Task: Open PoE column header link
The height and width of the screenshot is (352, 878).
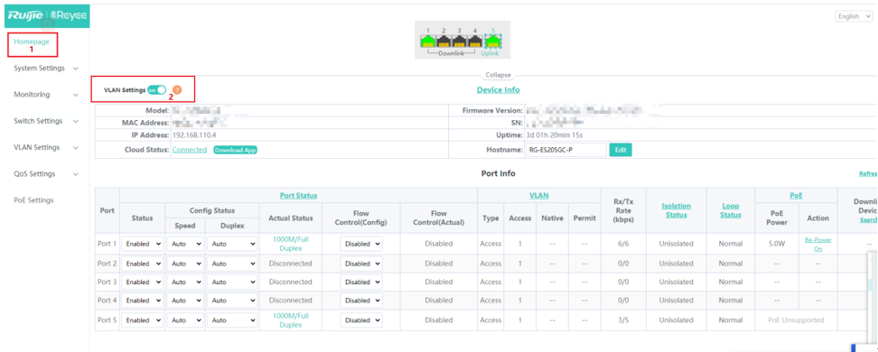Action: tap(796, 195)
